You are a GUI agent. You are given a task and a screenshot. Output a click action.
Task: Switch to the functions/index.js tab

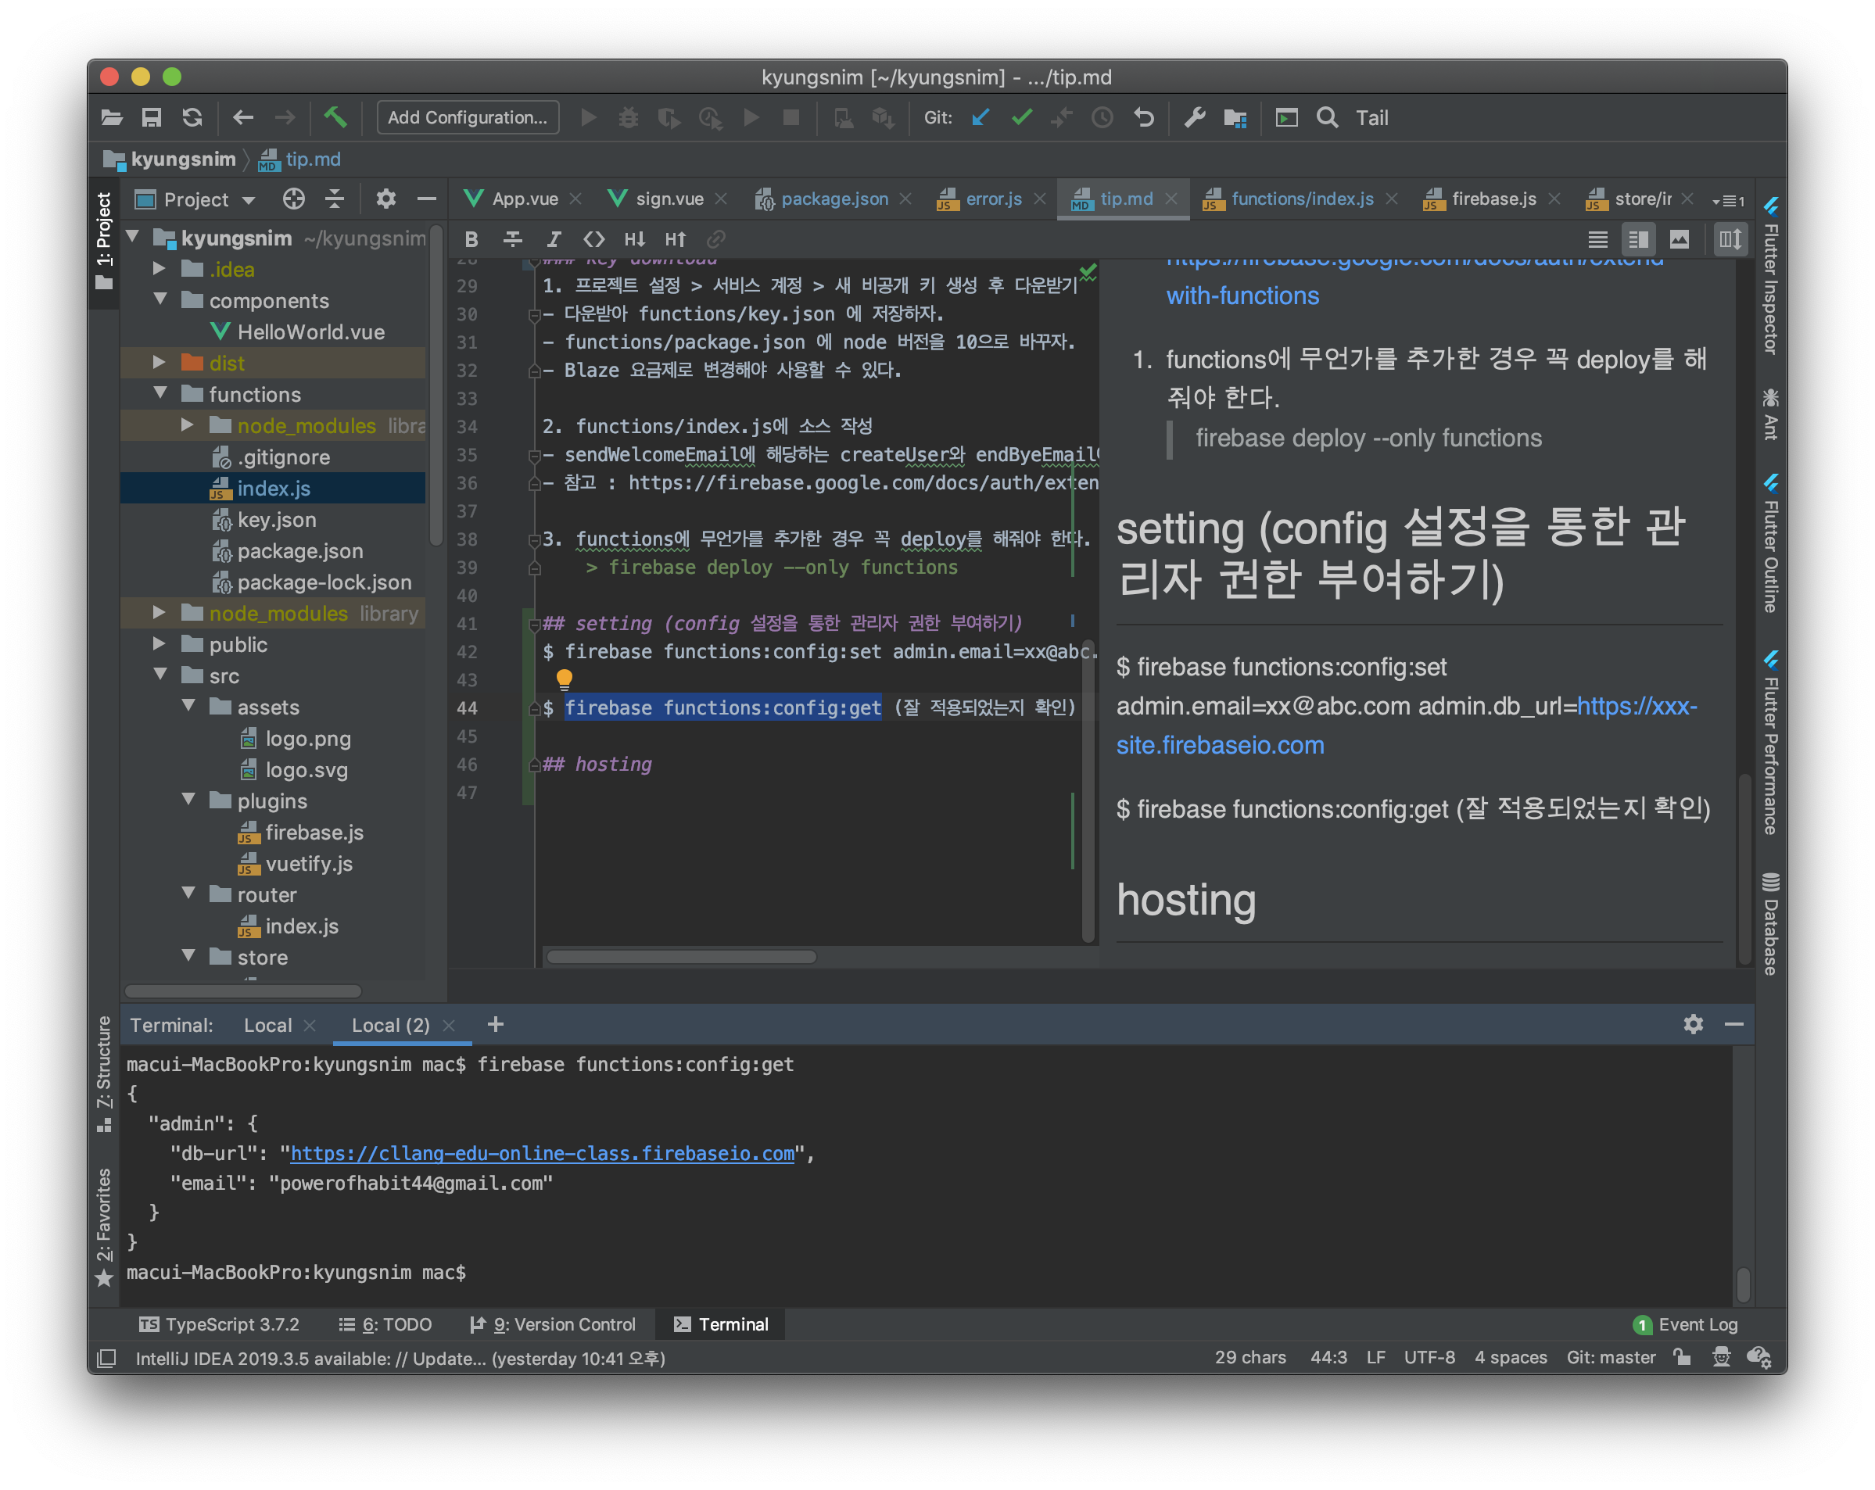point(1301,199)
